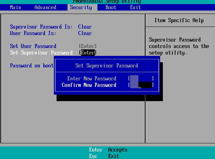
Task: Click the Confirm New Password label
Action: (x=89, y=85)
